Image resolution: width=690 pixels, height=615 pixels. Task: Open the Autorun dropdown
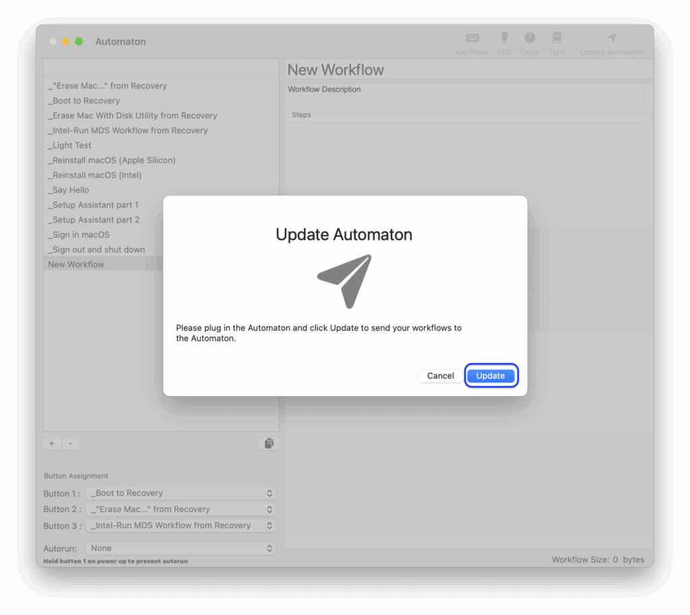[x=181, y=548]
